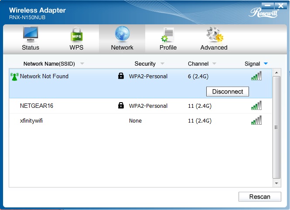This screenshot has width=290, height=210.
Task: Click lock icon on NETGEAR16 row
Action: coord(121,105)
